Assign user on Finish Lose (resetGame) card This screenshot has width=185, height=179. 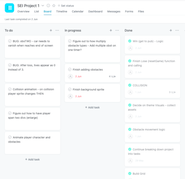click(x=130, y=72)
